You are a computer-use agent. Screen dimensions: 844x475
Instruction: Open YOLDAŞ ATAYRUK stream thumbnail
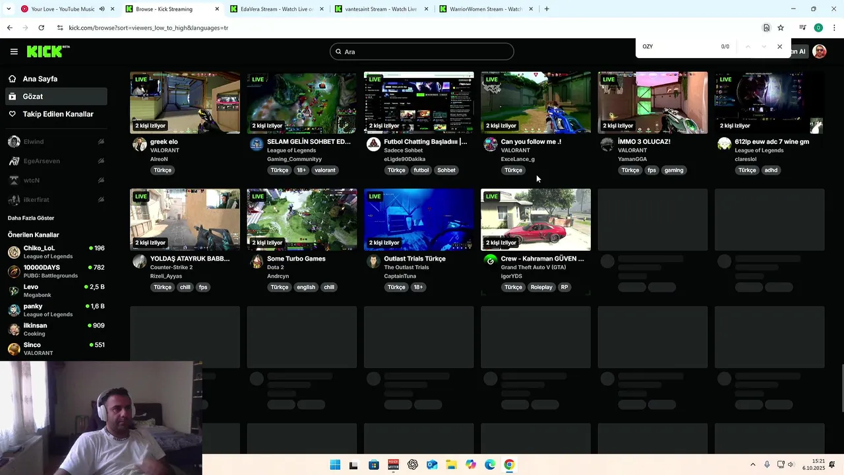click(x=185, y=220)
